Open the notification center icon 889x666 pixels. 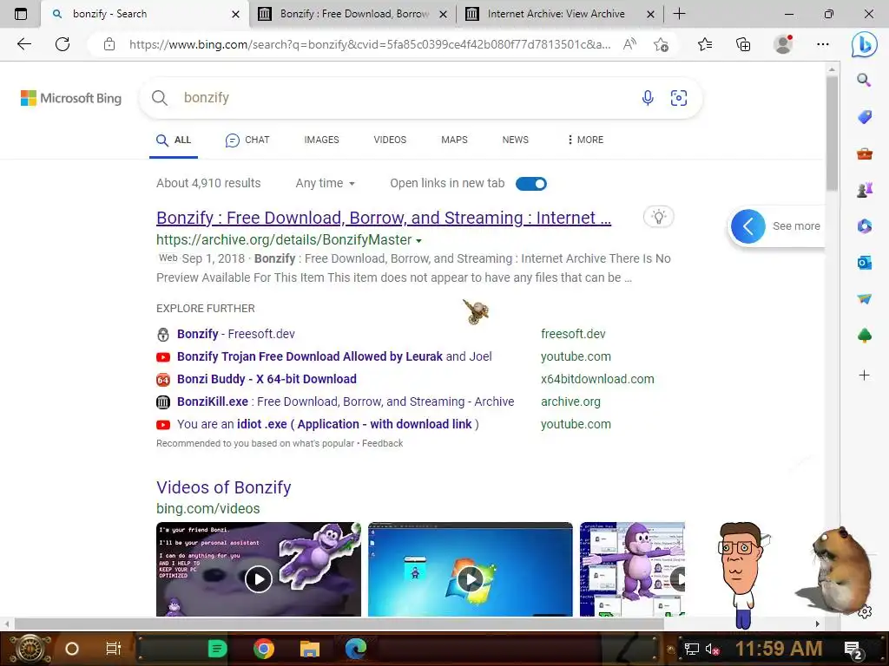click(853, 650)
